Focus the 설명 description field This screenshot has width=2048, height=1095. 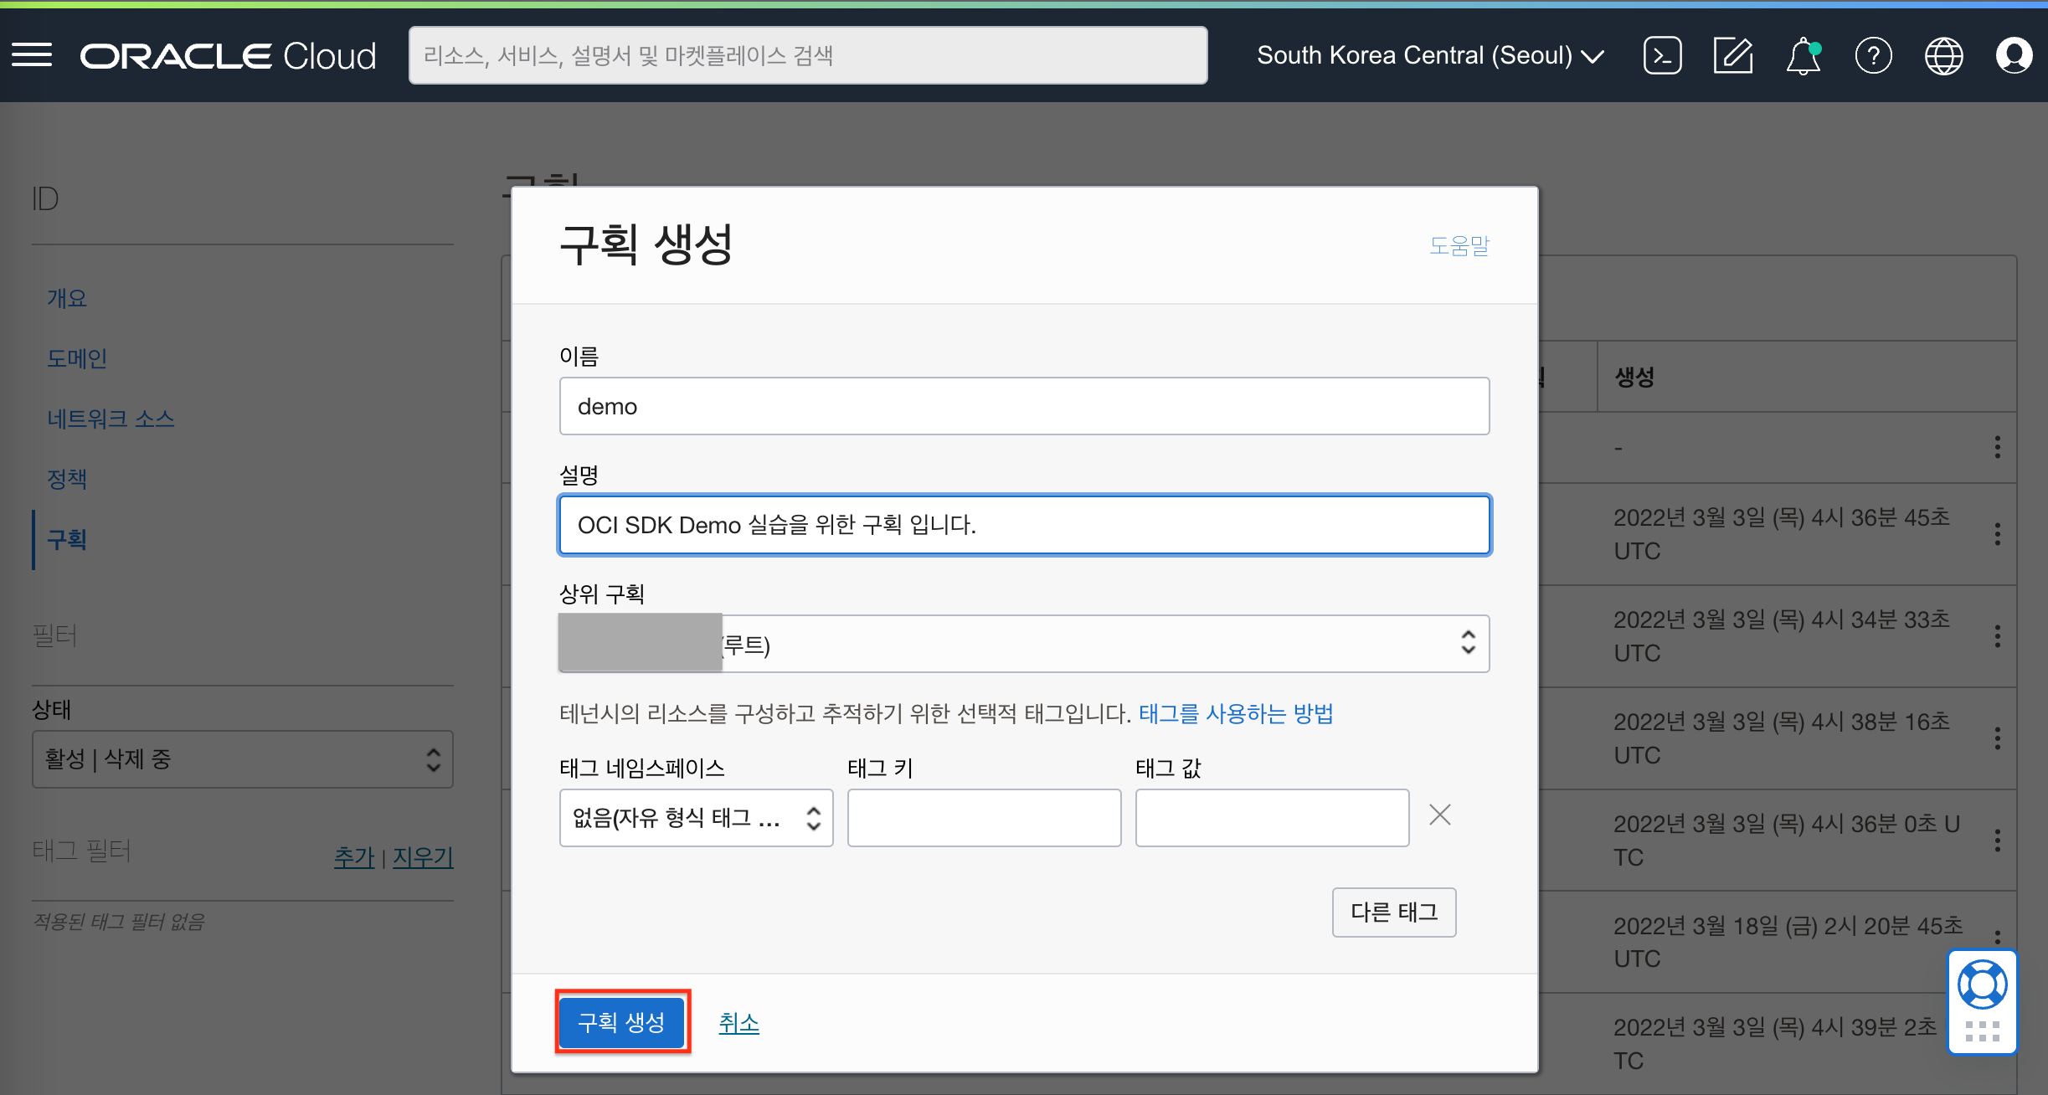(1024, 525)
